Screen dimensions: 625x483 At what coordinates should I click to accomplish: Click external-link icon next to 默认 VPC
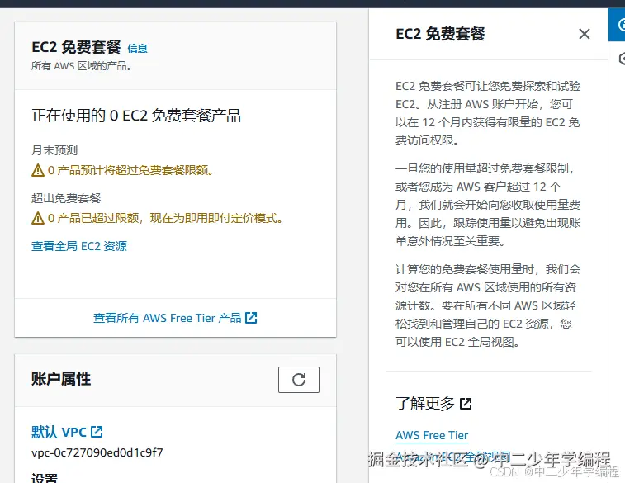click(x=97, y=432)
